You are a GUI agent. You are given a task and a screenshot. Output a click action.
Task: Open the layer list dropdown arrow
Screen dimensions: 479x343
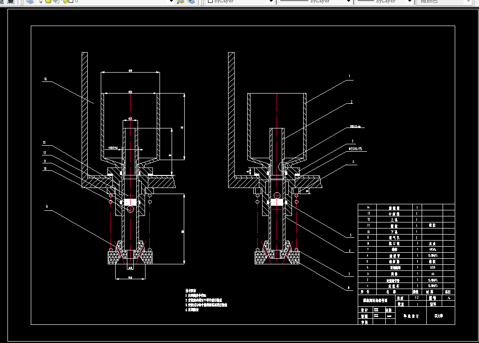pos(171,1)
